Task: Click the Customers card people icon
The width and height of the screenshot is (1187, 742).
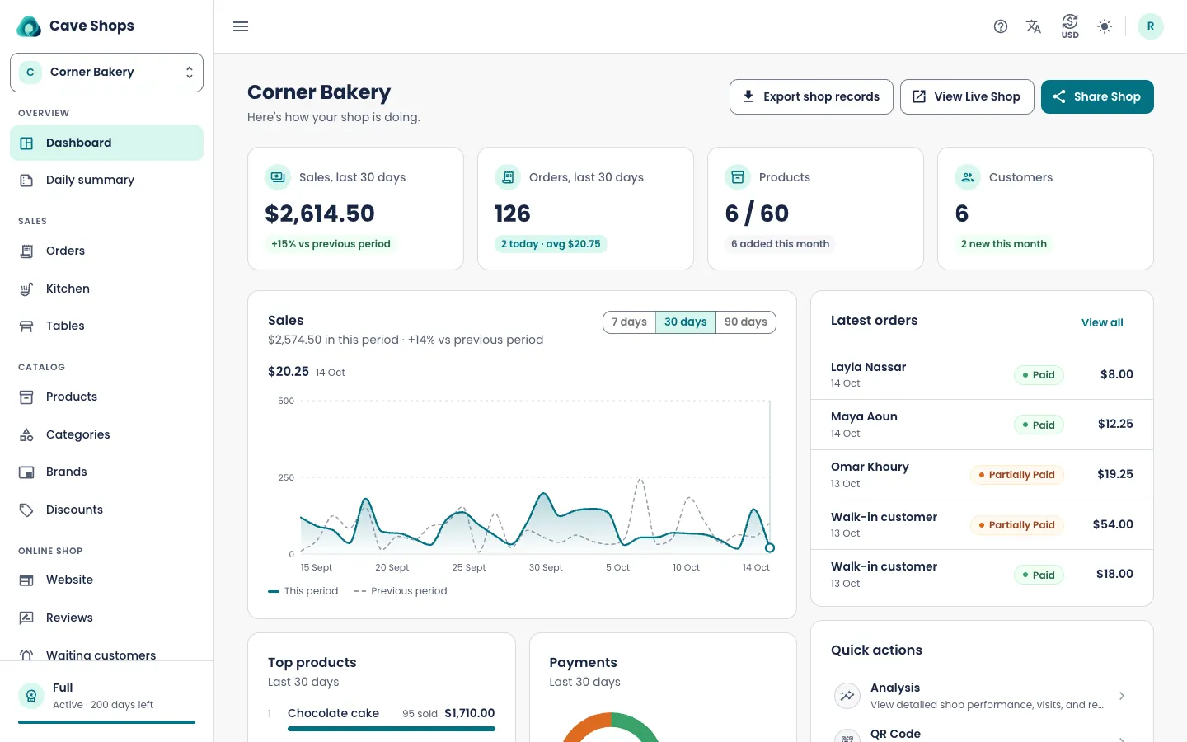Action: [968, 177]
